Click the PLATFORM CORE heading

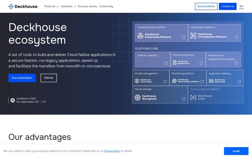coord(147,49)
